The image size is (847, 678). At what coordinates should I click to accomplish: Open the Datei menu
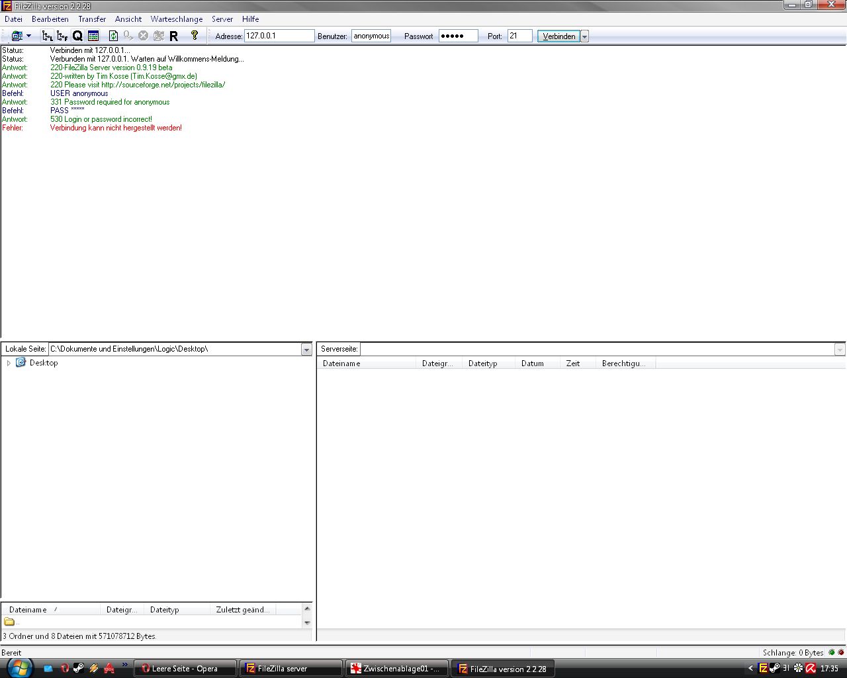[13, 19]
